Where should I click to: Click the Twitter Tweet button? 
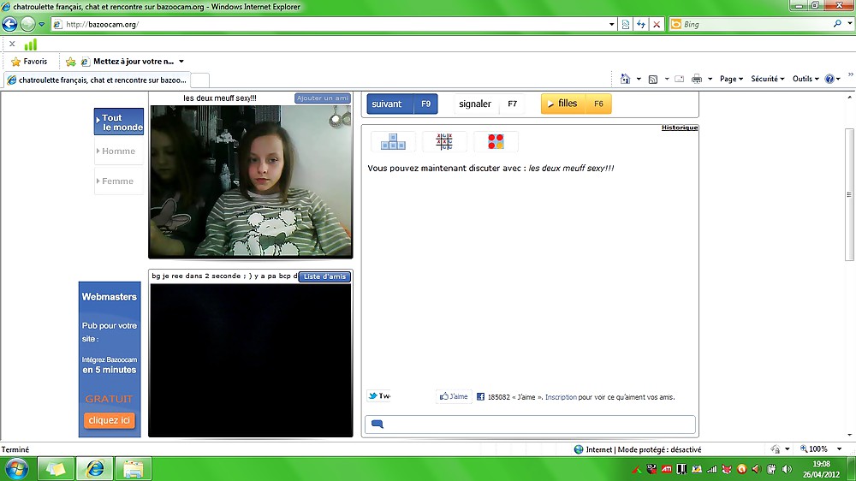pyautogui.click(x=379, y=396)
